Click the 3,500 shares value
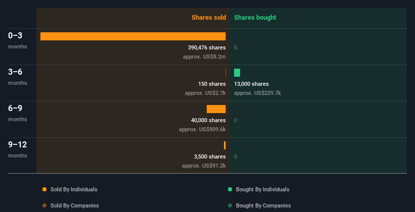The width and height of the screenshot is (415, 212). (x=210, y=157)
